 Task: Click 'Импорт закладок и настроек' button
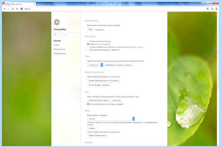[99, 85]
